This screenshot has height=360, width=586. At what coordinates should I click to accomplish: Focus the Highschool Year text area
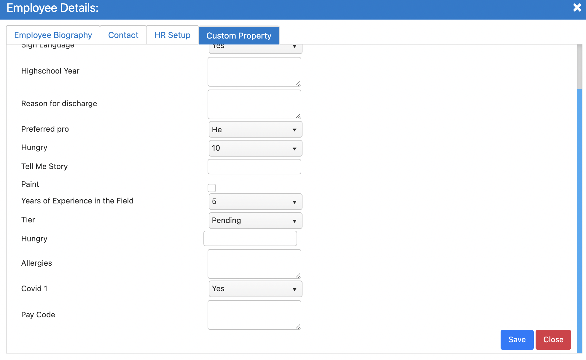(254, 72)
